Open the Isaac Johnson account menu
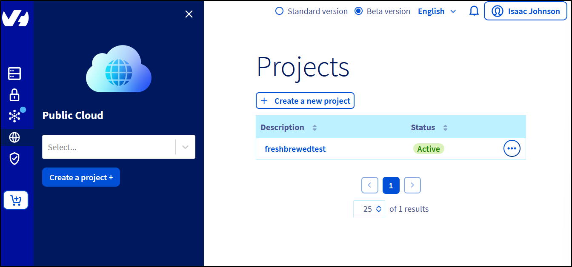Image resolution: width=572 pixels, height=267 pixels. [525, 11]
